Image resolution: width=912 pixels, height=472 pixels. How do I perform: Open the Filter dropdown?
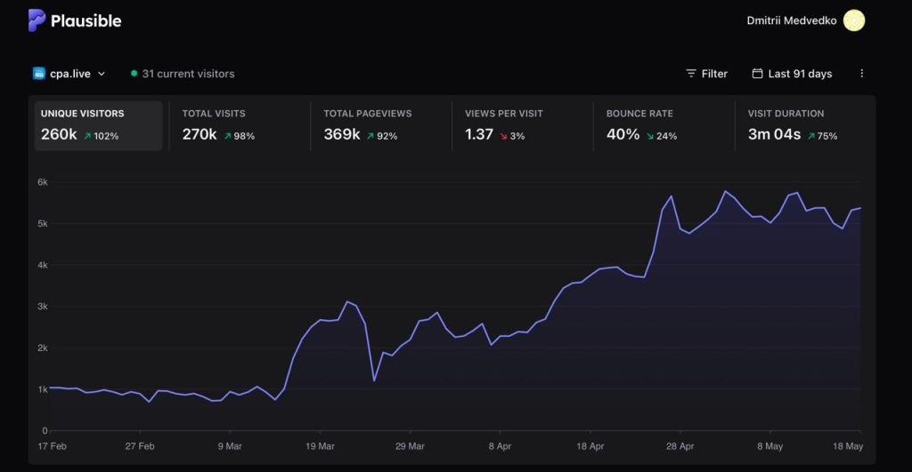tap(706, 74)
